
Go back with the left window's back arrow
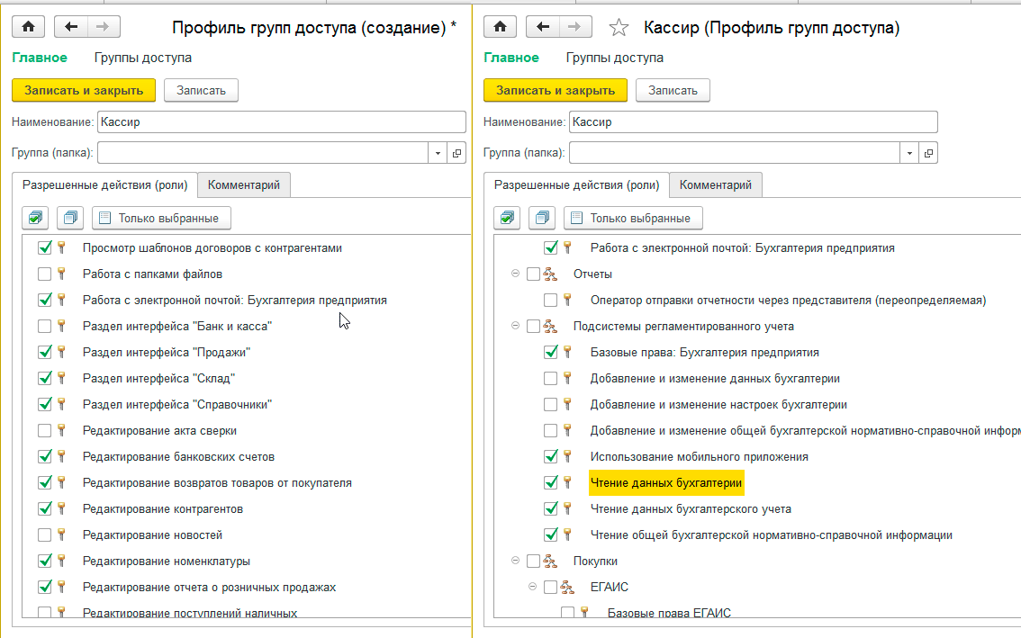click(72, 27)
